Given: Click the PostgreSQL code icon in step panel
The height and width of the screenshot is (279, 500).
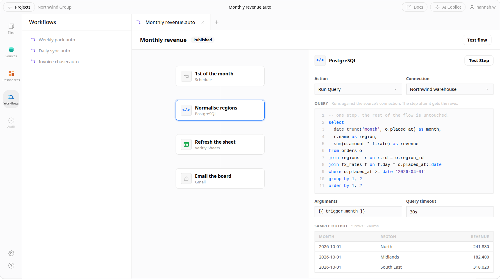Looking at the screenshot, I should (320, 60).
